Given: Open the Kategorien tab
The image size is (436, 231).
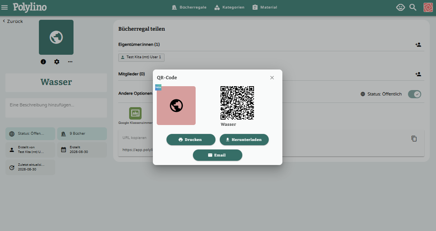Looking at the screenshot, I should click(x=229, y=7).
